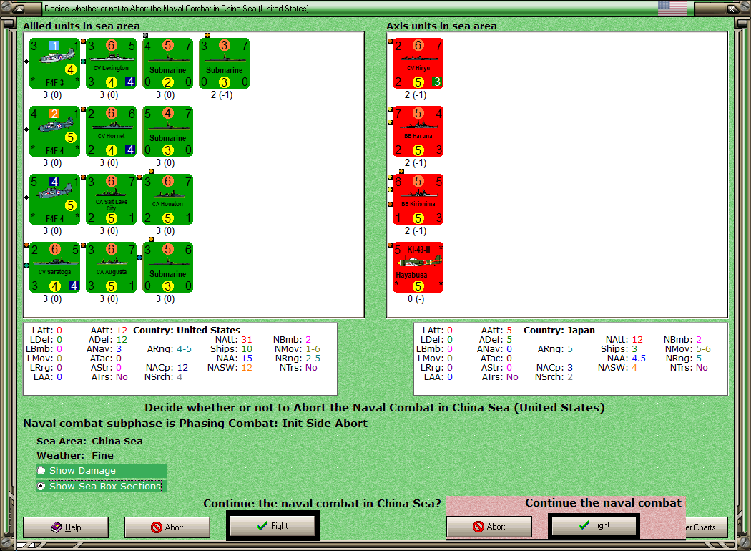751x551 pixels.
Task: Click the United States 'NAtt: 31' value
Action: tap(233, 340)
